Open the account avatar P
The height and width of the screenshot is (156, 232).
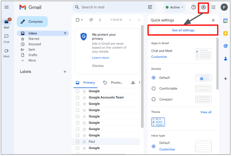point(224,7)
